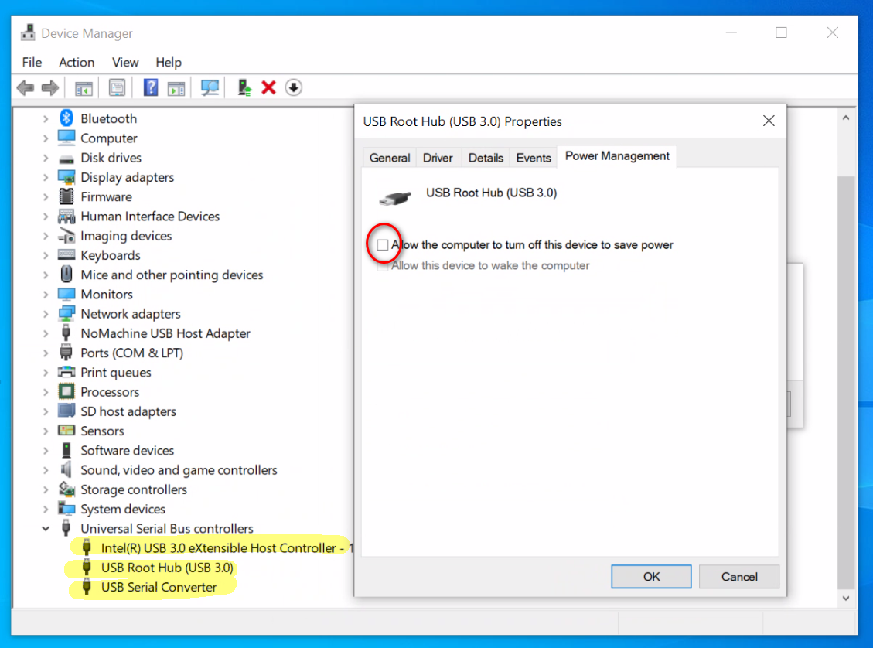Expand the SD host adapters node
Viewport: 873px width, 648px height.
46,411
